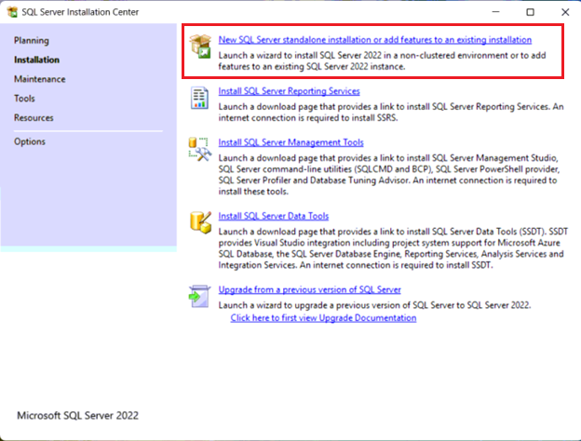This screenshot has width=581, height=441.
Task: Click the standalone install description about non-clustered environment
Action: tap(382, 60)
